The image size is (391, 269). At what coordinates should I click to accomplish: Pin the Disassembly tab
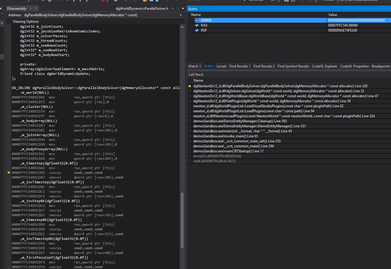pos(31,9)
